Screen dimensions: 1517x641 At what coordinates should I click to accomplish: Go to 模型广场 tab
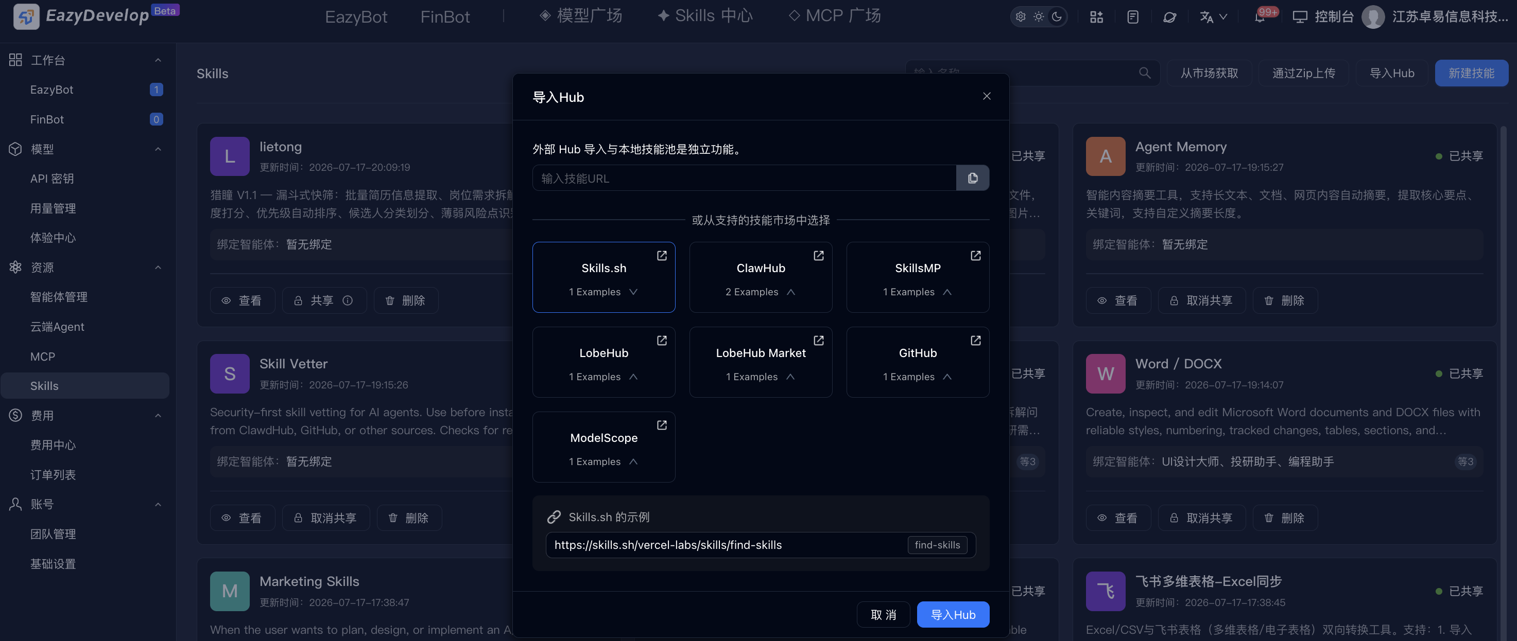581,16
